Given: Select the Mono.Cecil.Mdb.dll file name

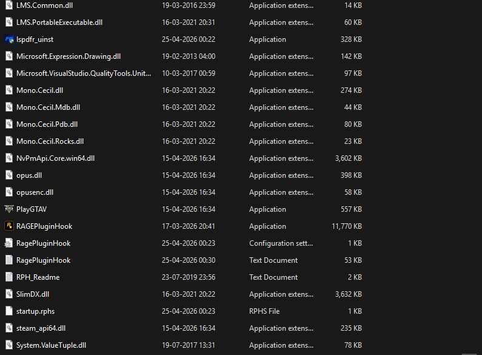Looking at the screenshot, I should (49, 107).
